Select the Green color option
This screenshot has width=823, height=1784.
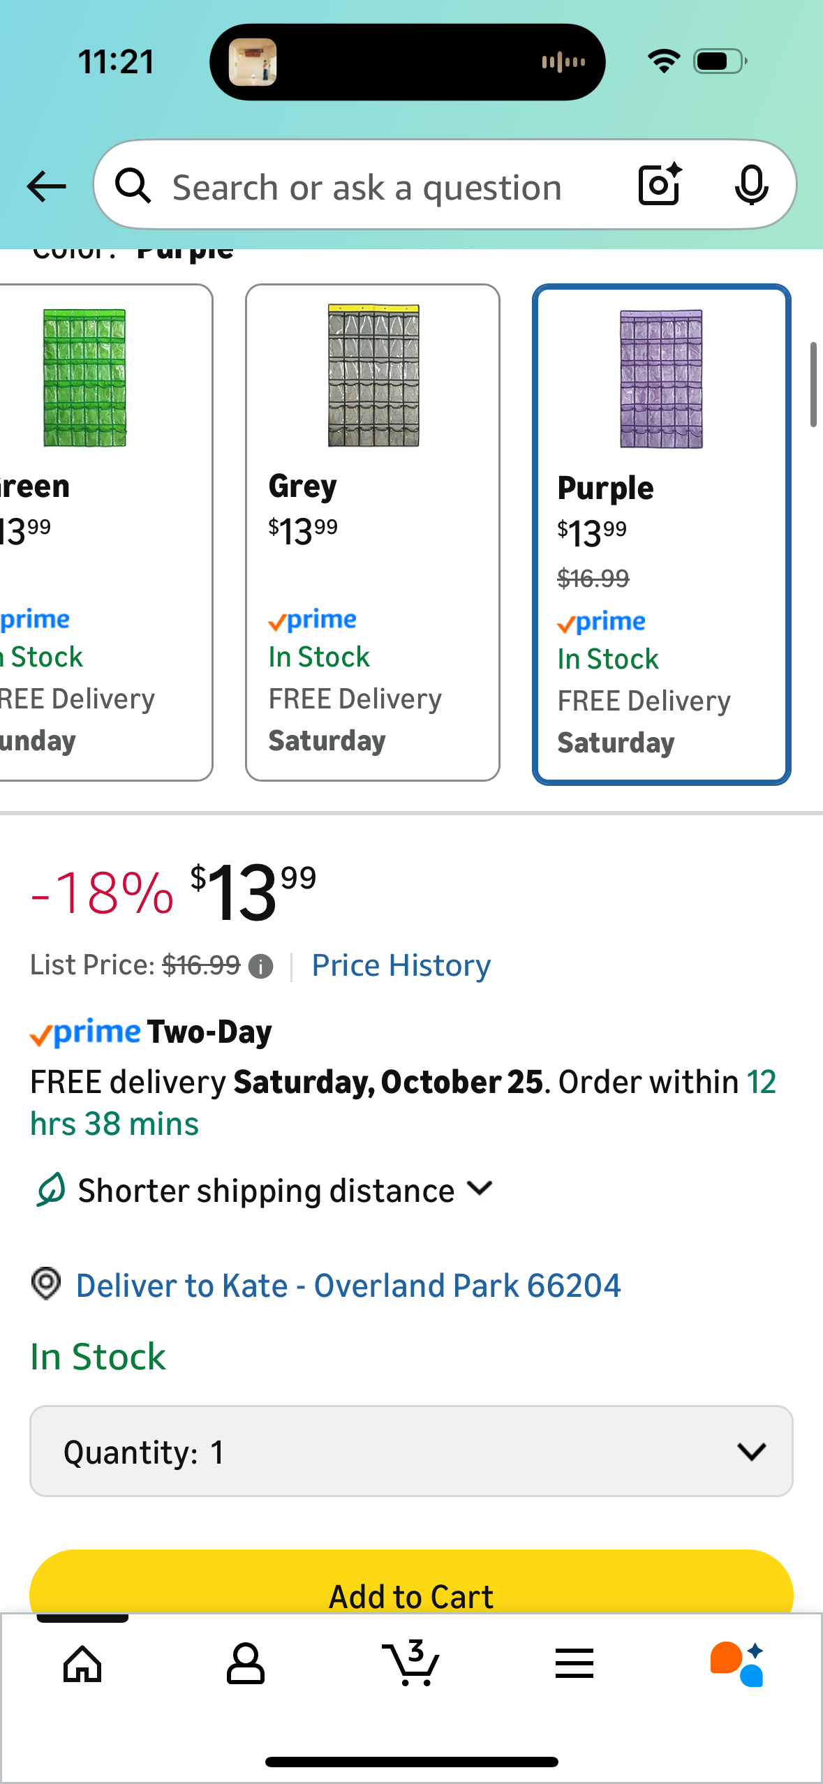pos(105,532)
